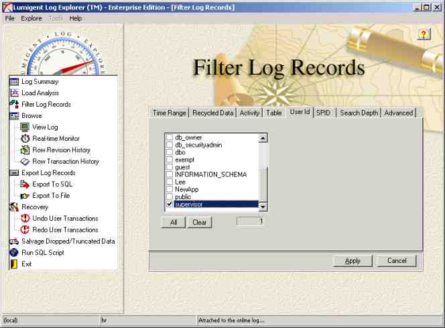Viewport: 445px width, 328px height.
Task: Click the Run SQL Script globe icon
Action: [14, 252]
